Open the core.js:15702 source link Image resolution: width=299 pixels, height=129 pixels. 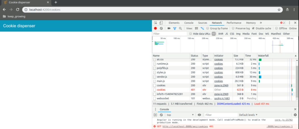(x=284, y=120)
